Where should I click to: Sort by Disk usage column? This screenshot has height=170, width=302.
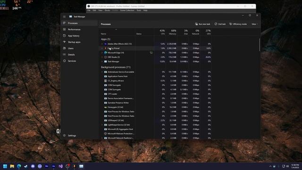[x=183, y=32]
